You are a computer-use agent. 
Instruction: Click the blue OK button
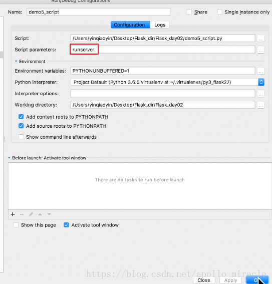click(x=257, y=280)
